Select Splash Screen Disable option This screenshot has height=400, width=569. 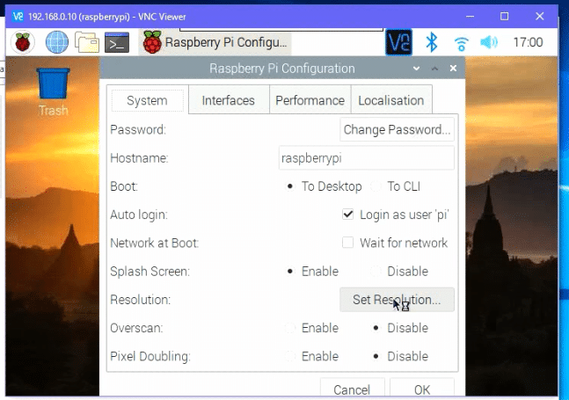(x=376, y=272)
